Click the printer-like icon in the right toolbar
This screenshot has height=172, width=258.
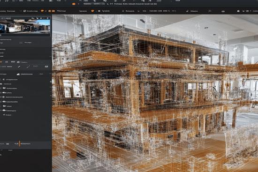point(223,11)
